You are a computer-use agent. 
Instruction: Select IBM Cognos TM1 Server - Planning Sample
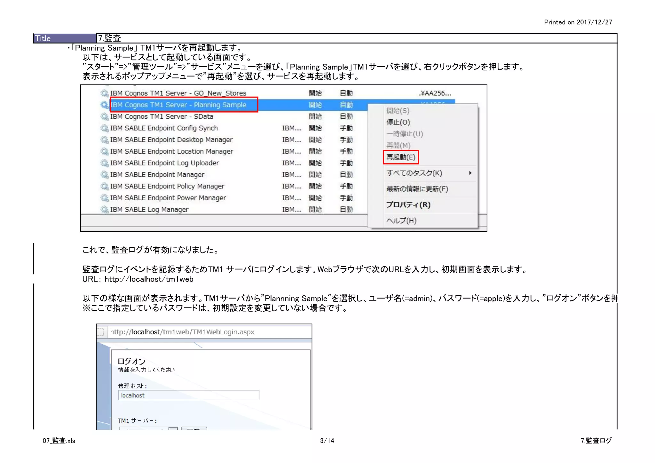(178, 105)
